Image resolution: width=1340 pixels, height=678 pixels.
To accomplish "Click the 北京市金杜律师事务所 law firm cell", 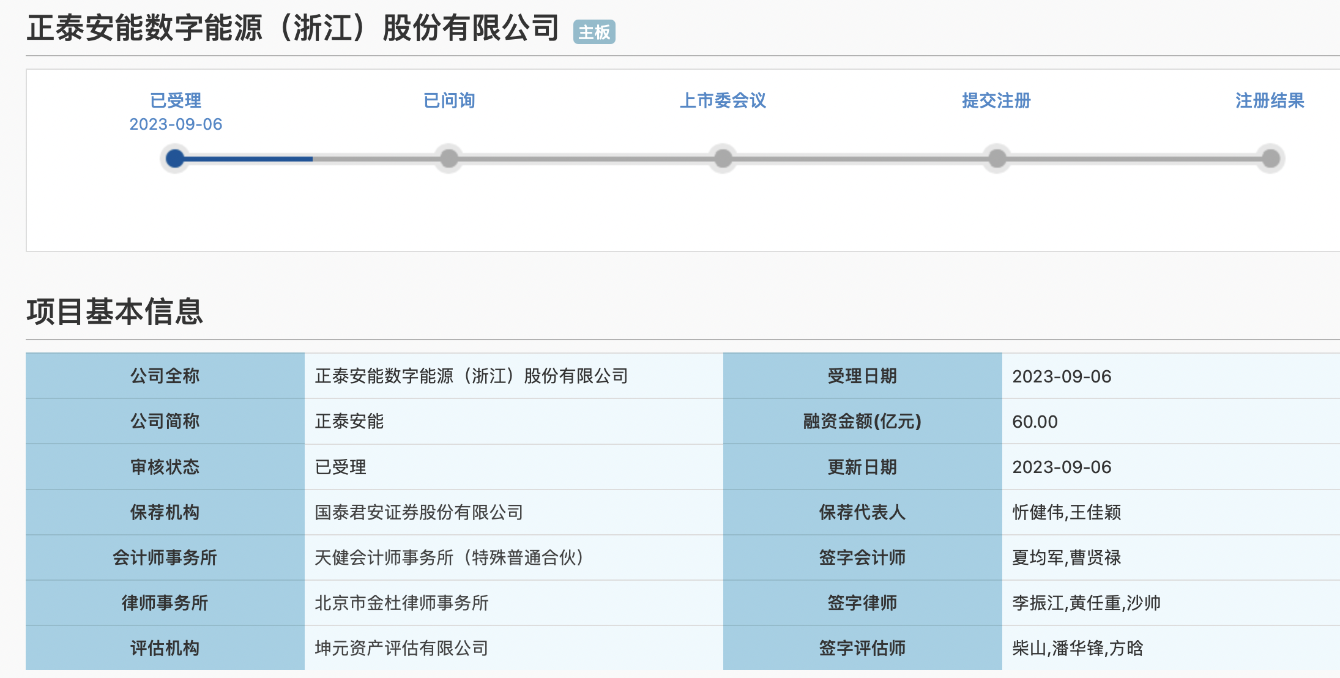I will (x=401, y=603).
